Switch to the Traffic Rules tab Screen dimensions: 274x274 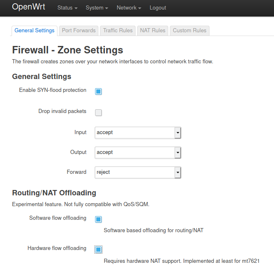coord(118,31)
